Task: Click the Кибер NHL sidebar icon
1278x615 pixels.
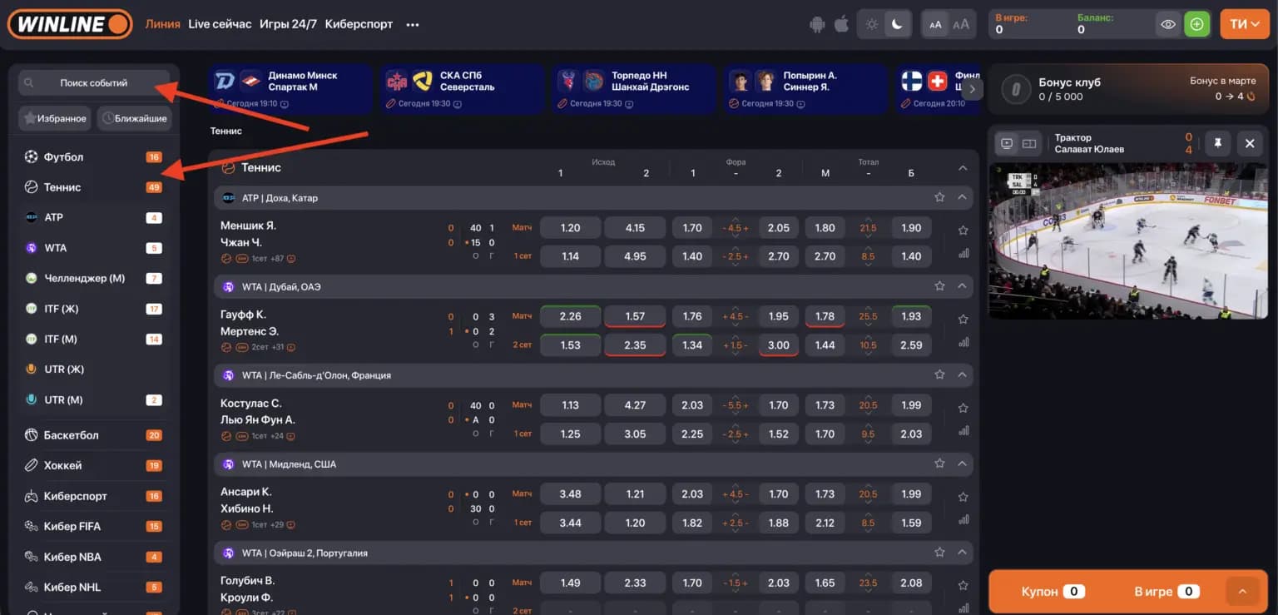Action: click(x=31, y=587)
